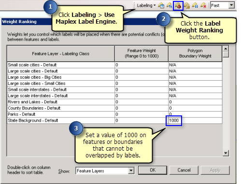This screenshot has height=184, width=241.
Task: Open the Label Manager icon
Action: point(161,6)
